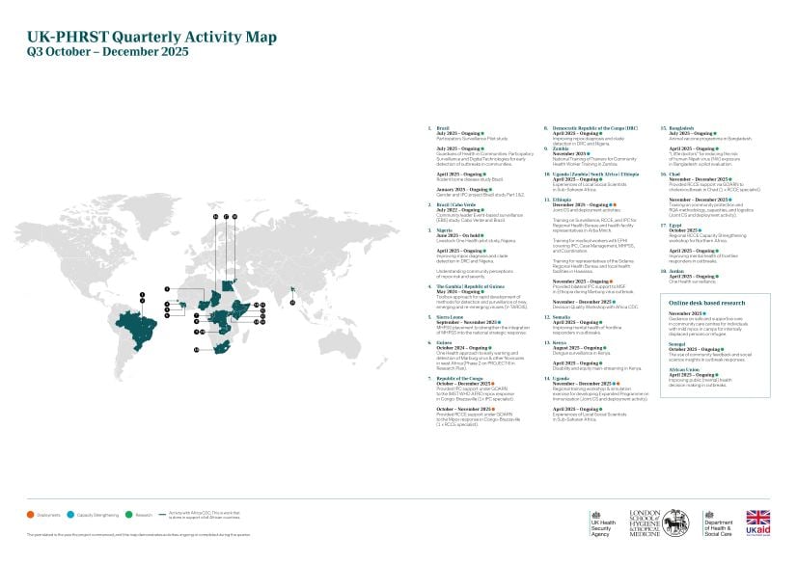The image size is (797, 563).
Task: Click the green Research legend dot
Action: pos(128,515)
